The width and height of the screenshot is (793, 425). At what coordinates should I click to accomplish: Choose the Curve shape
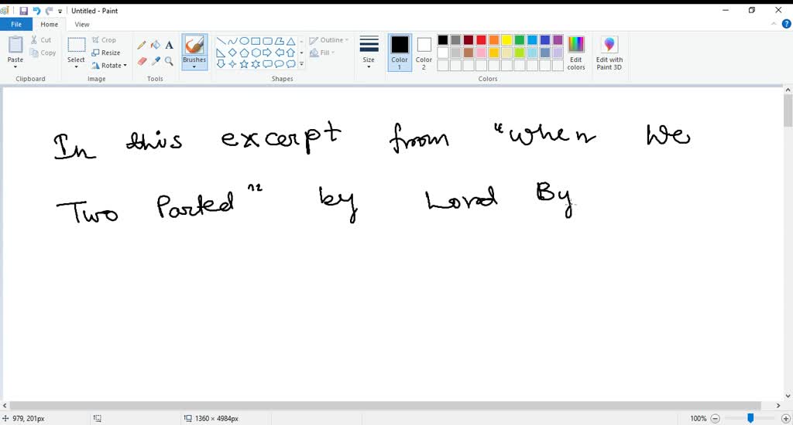232,42
